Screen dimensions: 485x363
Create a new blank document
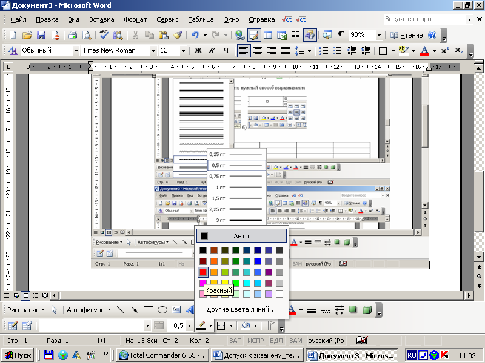click(x=13, y=35)
